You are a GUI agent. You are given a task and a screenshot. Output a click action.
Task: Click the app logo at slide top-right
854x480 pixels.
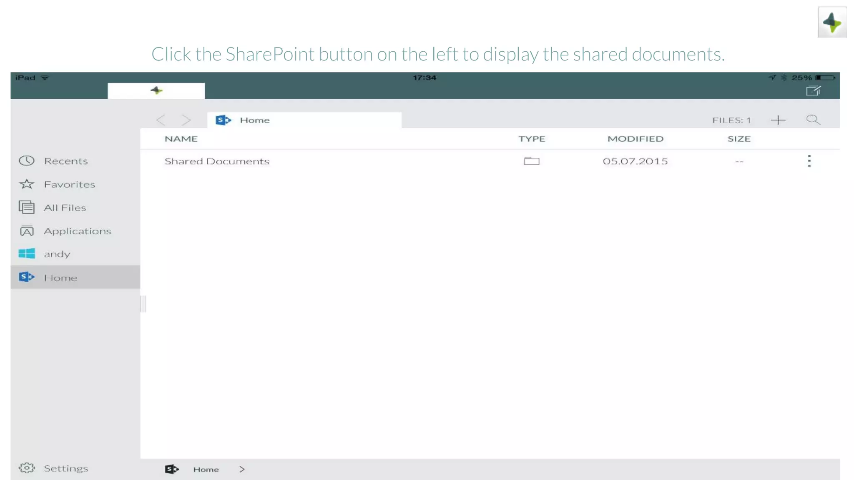point(832,22)
